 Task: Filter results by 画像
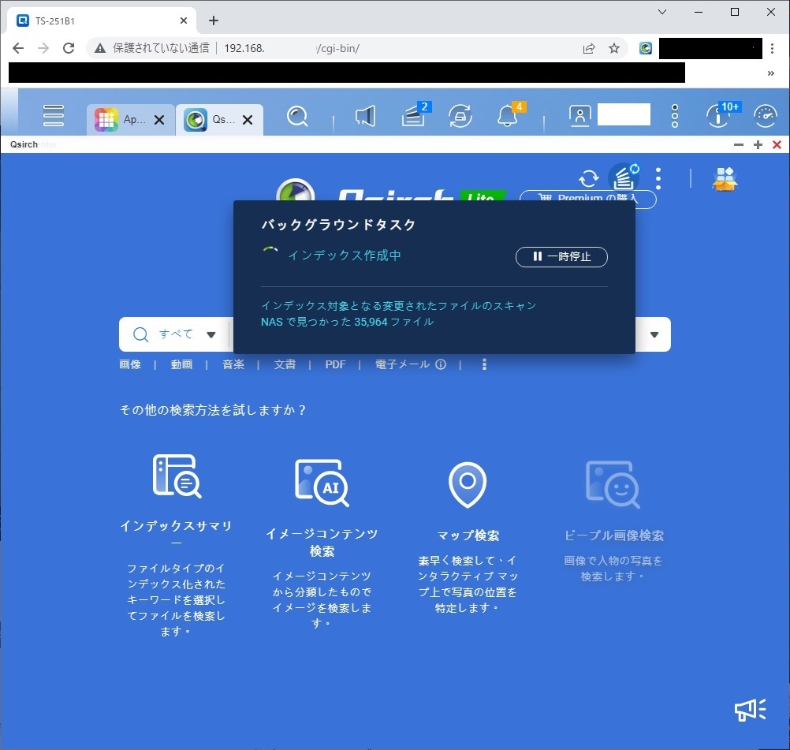pos(130,364)
